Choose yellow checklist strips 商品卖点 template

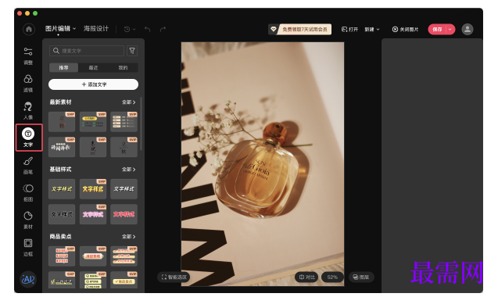pos(124,256)
